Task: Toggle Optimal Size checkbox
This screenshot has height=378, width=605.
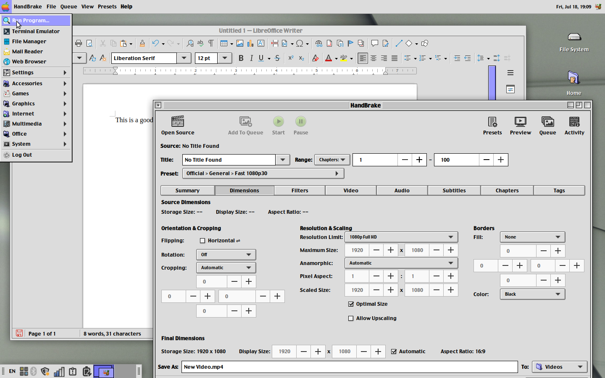Action: tap(351, 304)
